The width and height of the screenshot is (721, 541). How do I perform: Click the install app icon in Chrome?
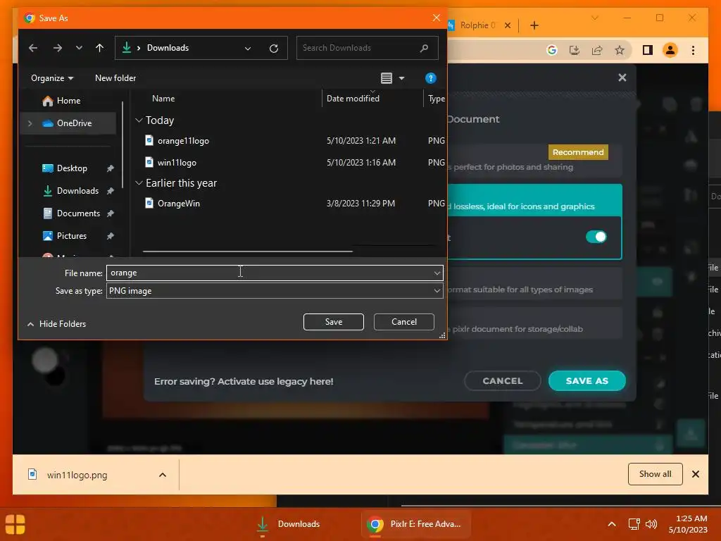[x=575, y=50]
